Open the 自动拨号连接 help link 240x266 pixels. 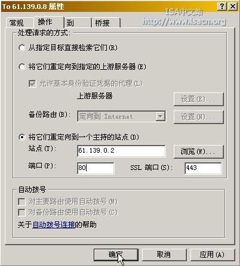coord(54,225)
